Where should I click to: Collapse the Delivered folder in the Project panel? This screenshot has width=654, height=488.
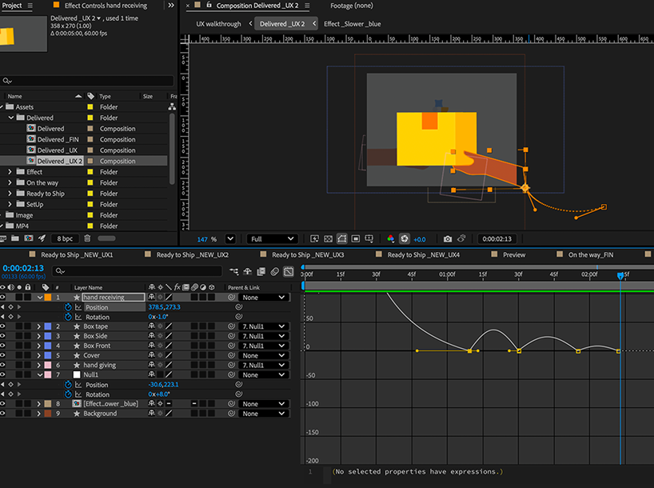click(x=11, y=118)
